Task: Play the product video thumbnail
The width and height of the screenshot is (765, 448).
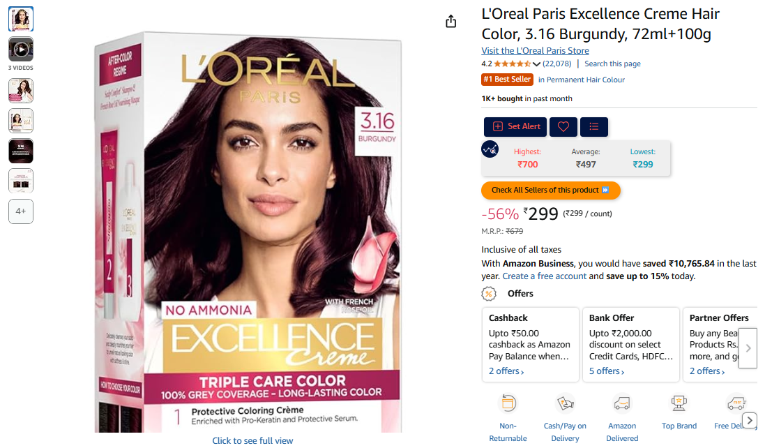Action: [20, 50]
